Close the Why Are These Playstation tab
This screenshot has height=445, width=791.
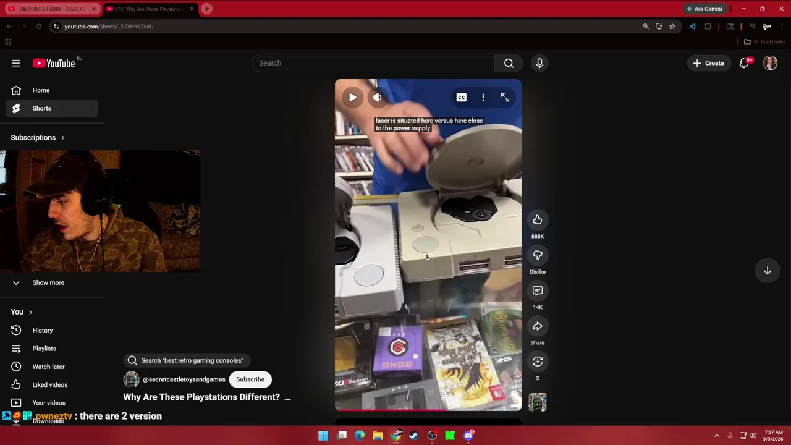coord(192,9)
